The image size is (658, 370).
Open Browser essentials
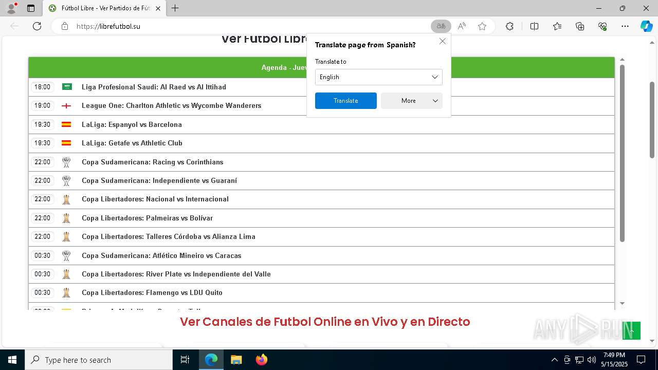tap(602, 26)
